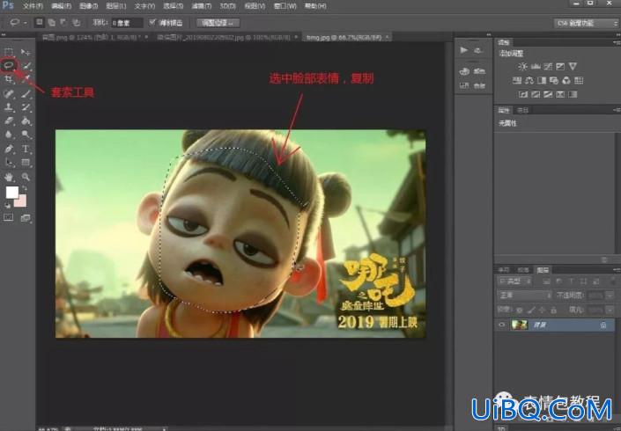Select the Clone Stamp tool

(x=9, y=107)
